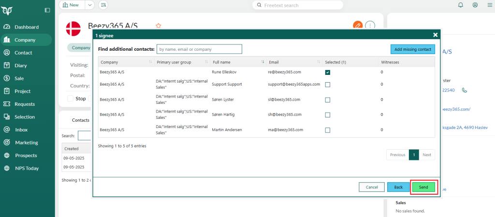The height and width of the screenshot is (217, 495).
Task: Click the Send button
Action: pos(423,187)
